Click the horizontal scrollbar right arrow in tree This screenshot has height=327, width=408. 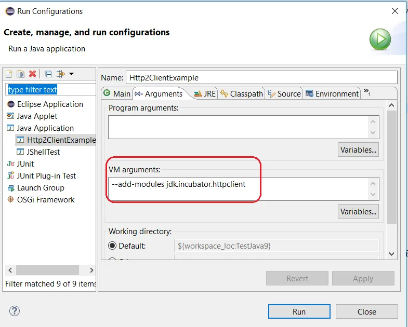click(x=91, y=270)
